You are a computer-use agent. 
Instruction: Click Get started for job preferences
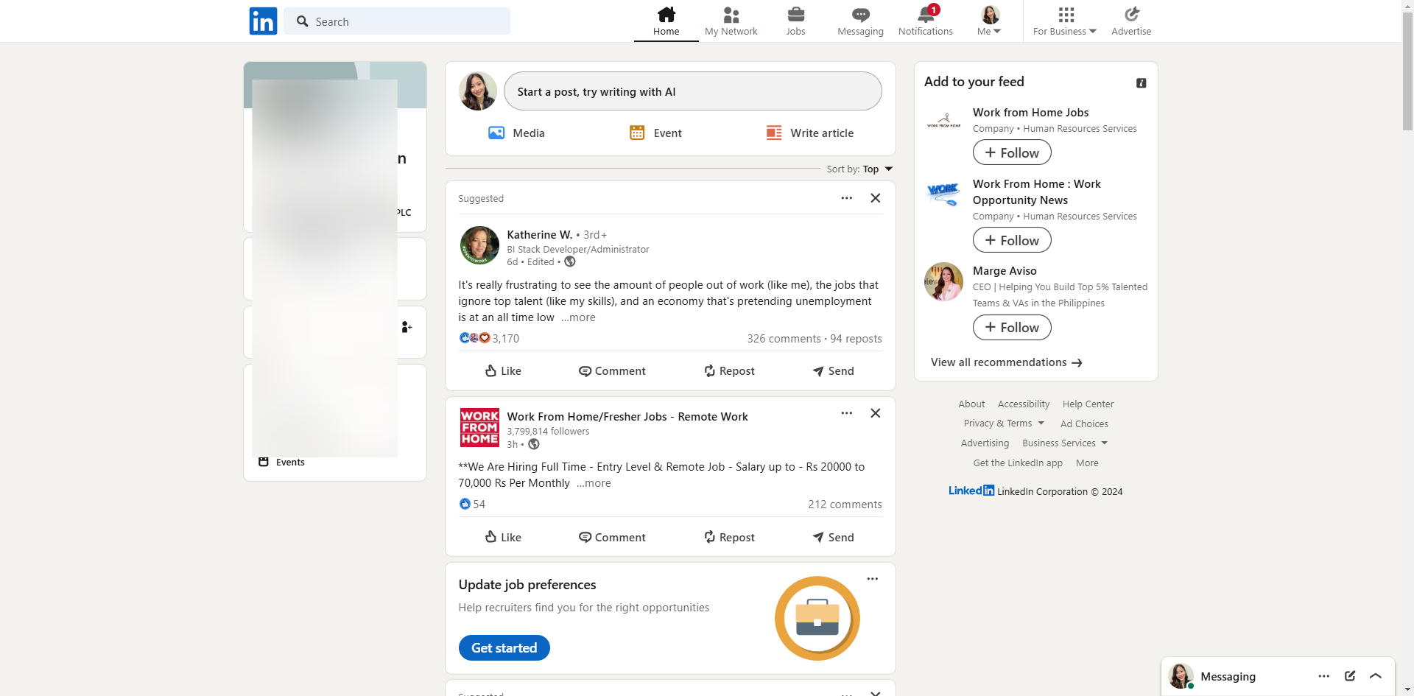click(504, 648)
